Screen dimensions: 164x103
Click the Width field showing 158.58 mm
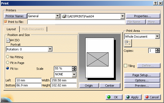[64, 80]
